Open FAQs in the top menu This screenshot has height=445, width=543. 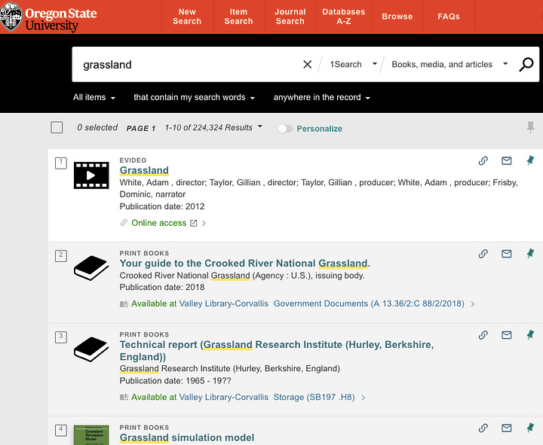coord(449,17)
